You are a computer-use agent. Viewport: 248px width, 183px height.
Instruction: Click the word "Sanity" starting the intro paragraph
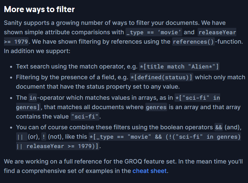tap(13, 23)
